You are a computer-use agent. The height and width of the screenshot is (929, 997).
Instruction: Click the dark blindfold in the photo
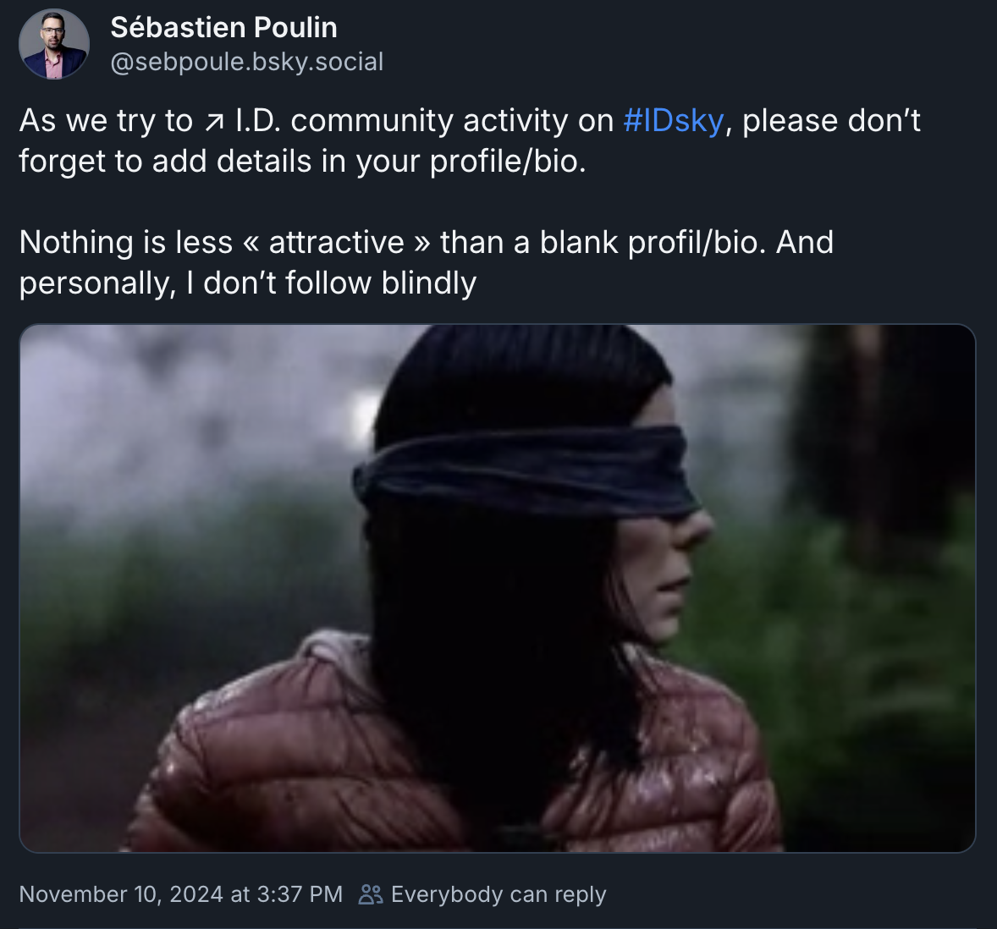pyautogui.click(x=525, y=471)
